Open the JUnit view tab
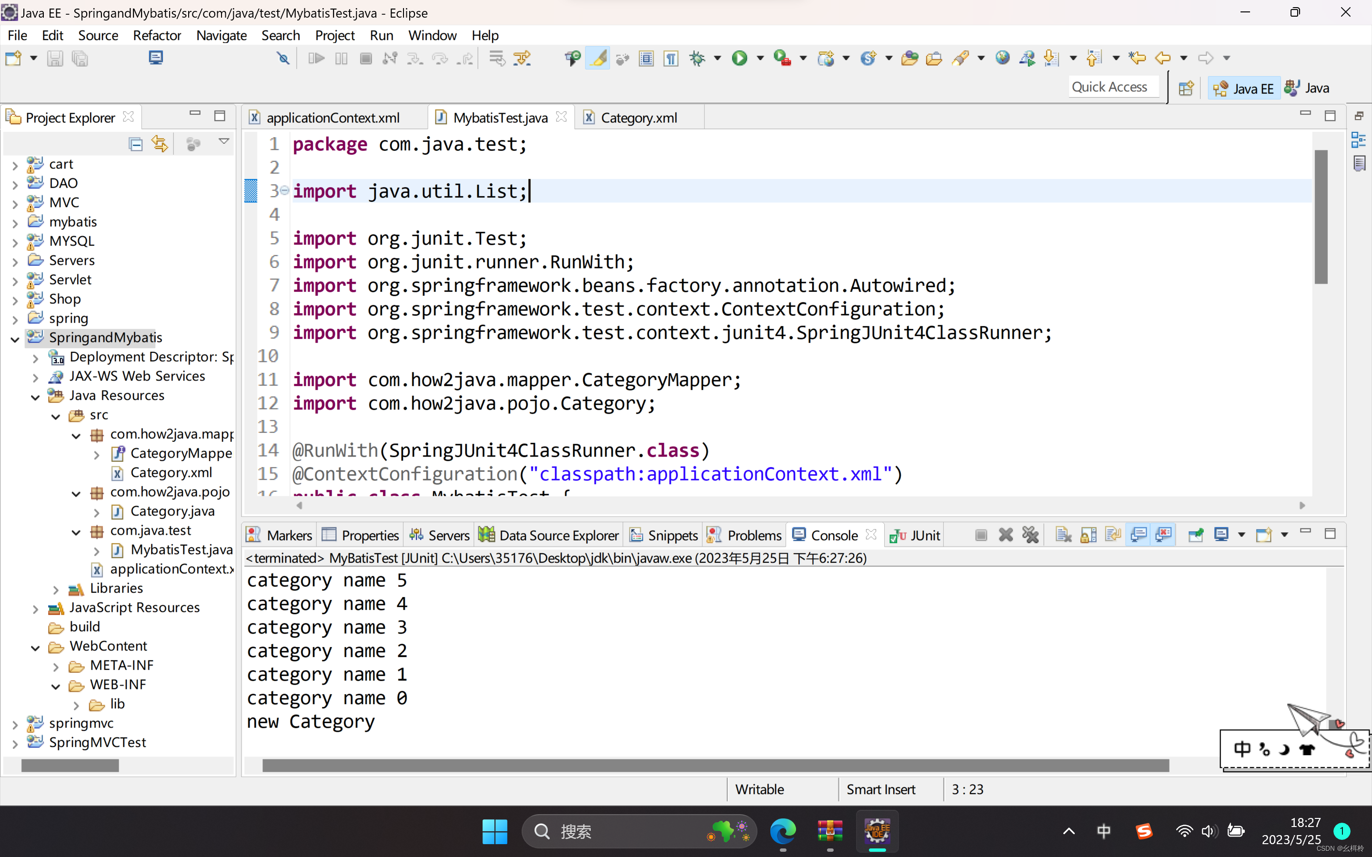 915,535
